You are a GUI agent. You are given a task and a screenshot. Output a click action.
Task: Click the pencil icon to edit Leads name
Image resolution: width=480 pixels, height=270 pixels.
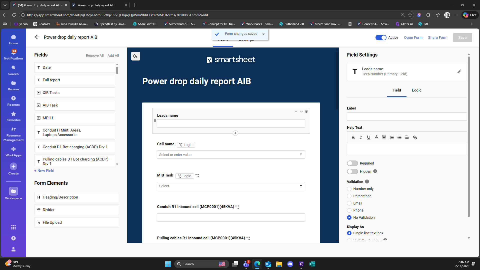(x=459, y=71)
